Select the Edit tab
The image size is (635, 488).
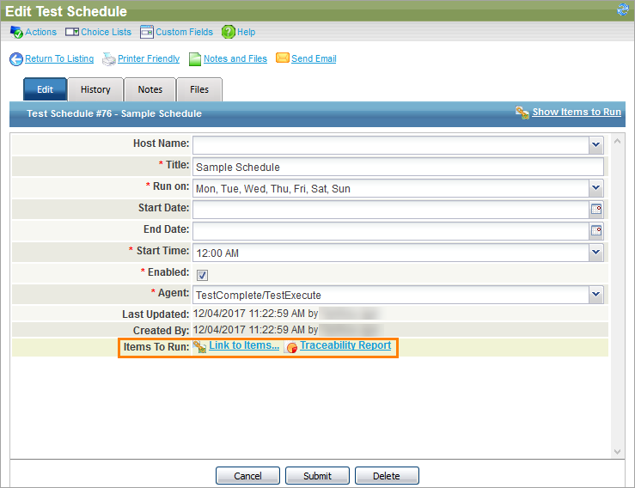(x=45, y=89)
